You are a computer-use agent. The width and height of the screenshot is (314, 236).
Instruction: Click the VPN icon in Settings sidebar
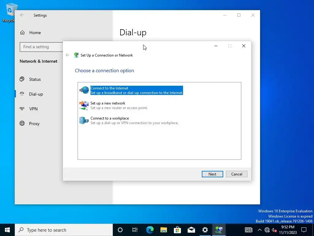[x=22, y=109]
